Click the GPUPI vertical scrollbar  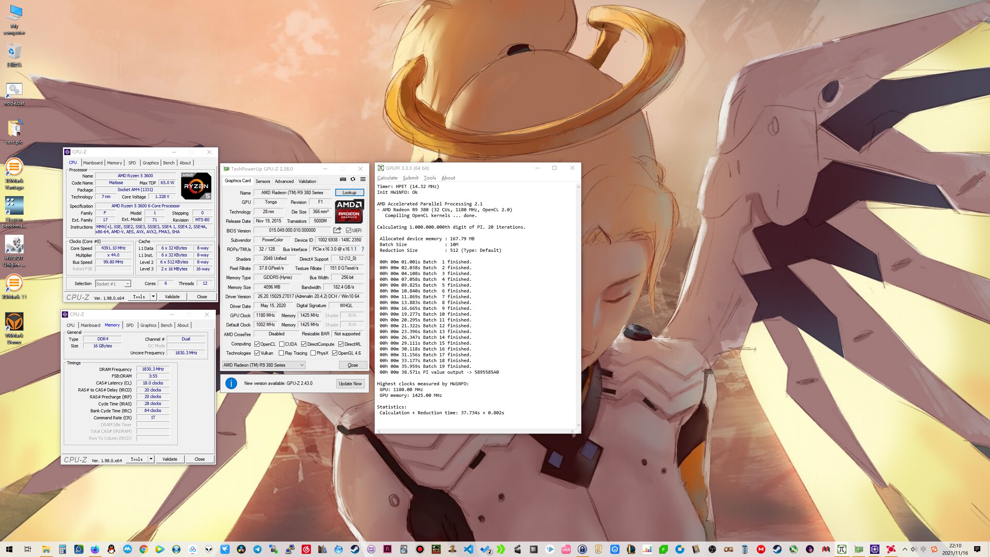point(578,306)
